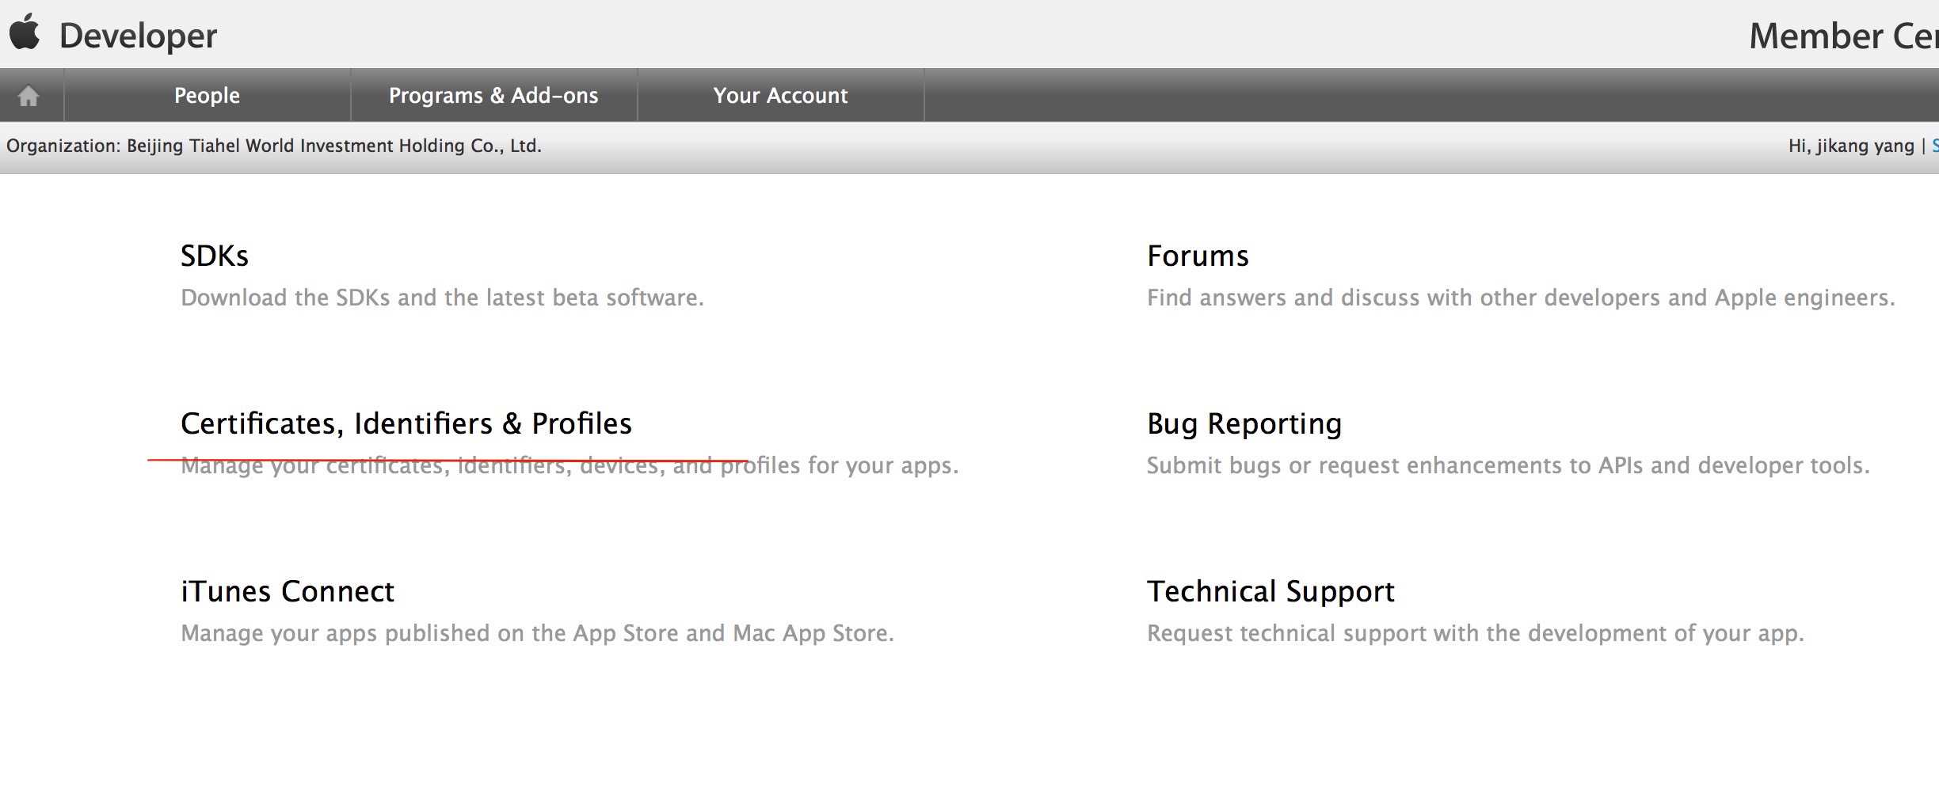Viewport: 1939px width, 793px height.
Task: Click the 'Hi, jikang yang' greeting
Action: [x=1851, y=146]
